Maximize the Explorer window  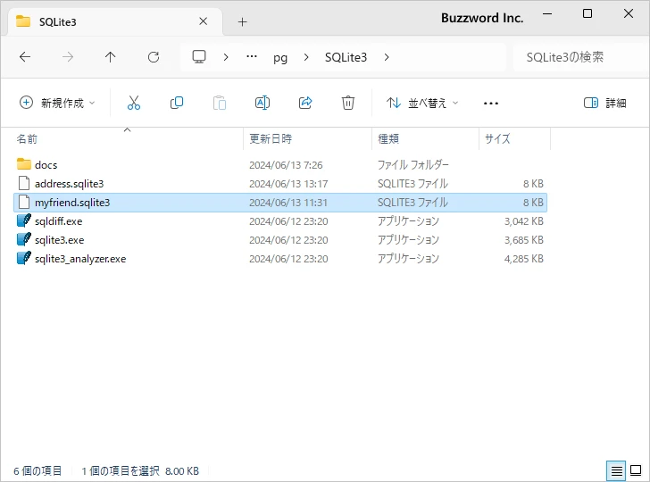587,13
